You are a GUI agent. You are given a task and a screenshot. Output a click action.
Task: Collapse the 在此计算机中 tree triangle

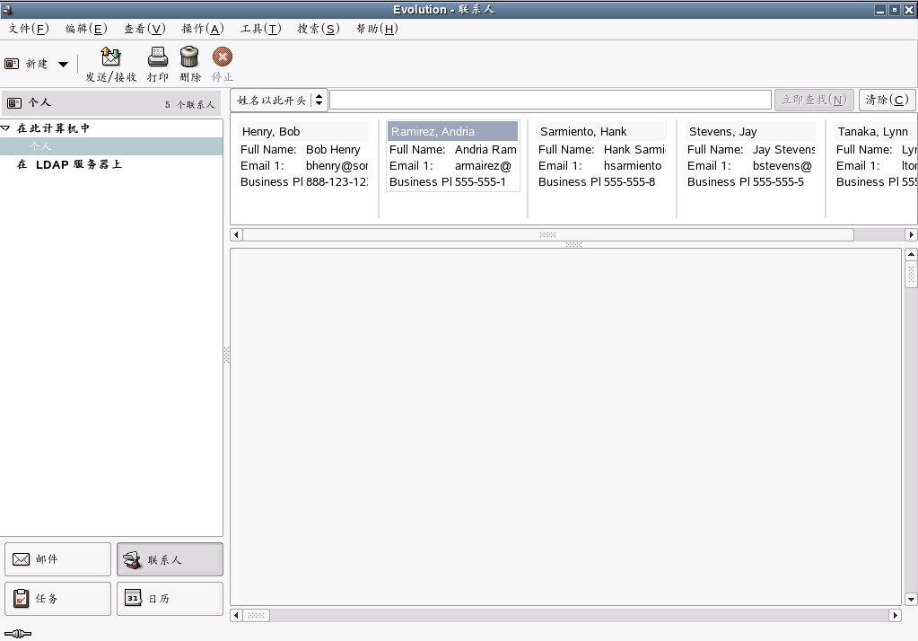click(6, 127)
